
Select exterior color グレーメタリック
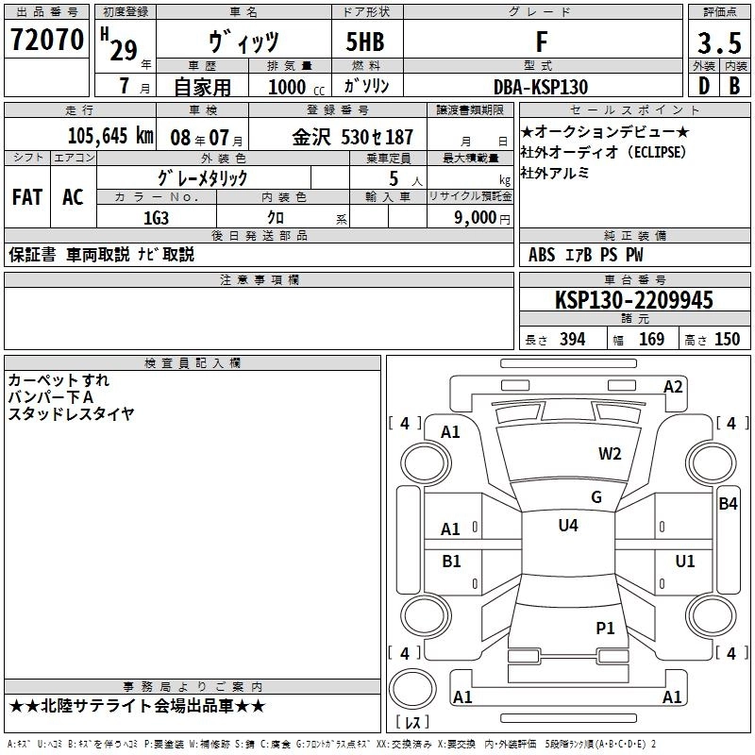tap(203, 178)
